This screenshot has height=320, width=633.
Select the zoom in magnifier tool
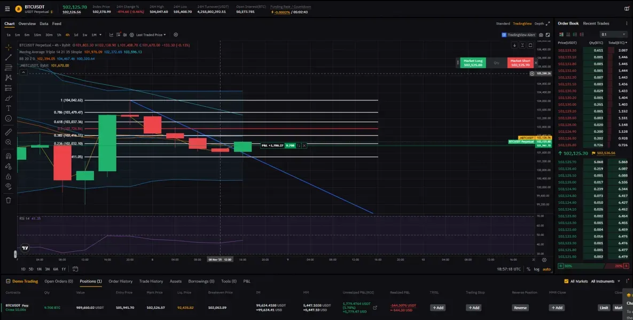tap(9, 142)
